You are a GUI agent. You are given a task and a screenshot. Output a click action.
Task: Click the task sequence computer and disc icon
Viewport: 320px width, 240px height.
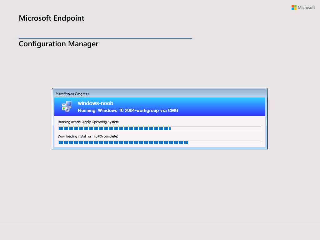click(67, 107)
